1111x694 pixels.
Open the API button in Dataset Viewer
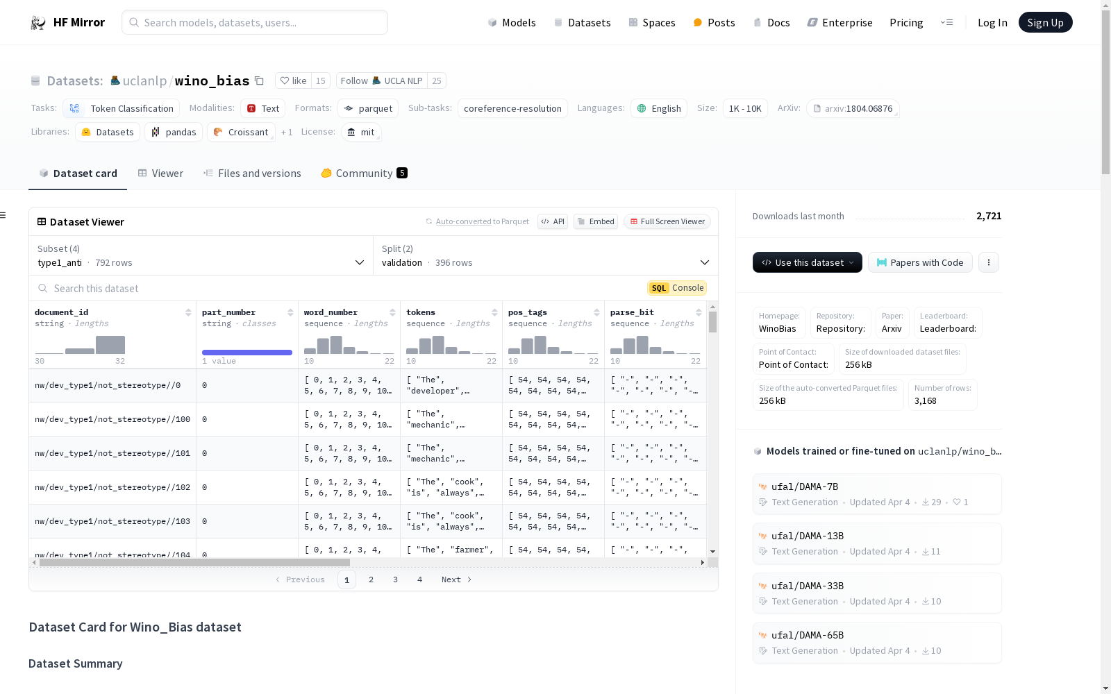pyautogui.click(x=553, y=221)
